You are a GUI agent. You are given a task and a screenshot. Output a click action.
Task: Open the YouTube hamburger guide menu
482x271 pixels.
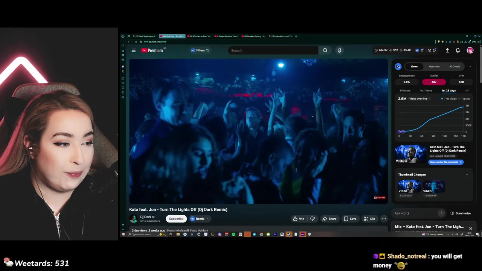point(133,50)
